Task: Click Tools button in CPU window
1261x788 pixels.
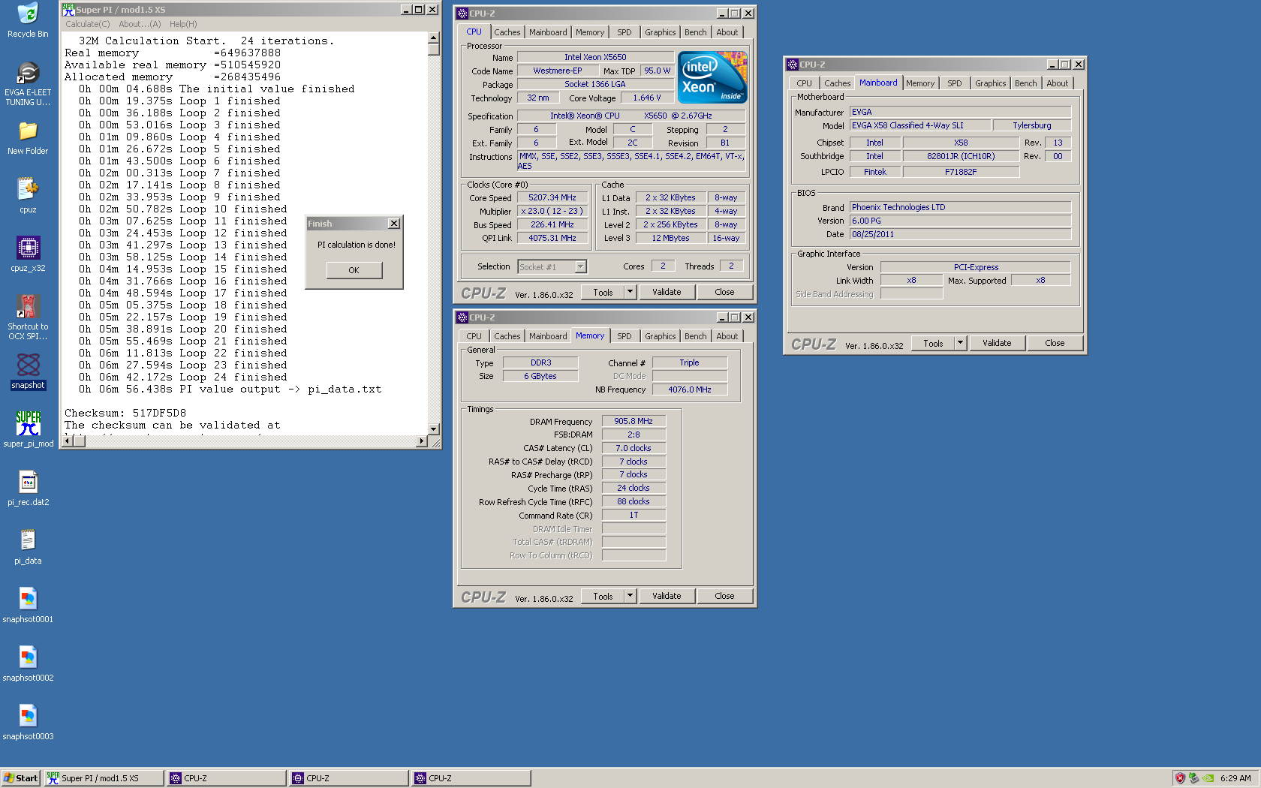Action: pyautogui.click(x=603, y=293)
